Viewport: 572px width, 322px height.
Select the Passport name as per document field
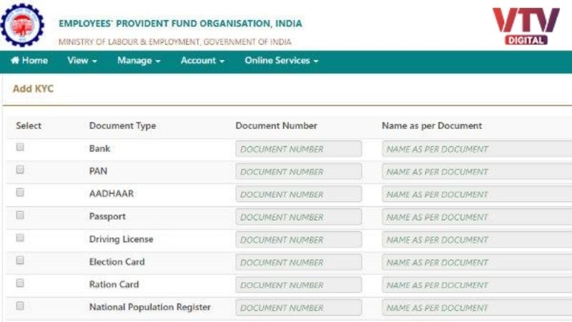477,217
